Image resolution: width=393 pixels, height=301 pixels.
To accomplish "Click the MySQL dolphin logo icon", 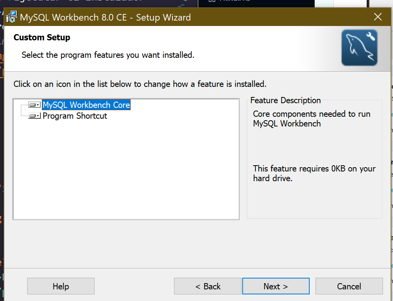I will [359, 48].
